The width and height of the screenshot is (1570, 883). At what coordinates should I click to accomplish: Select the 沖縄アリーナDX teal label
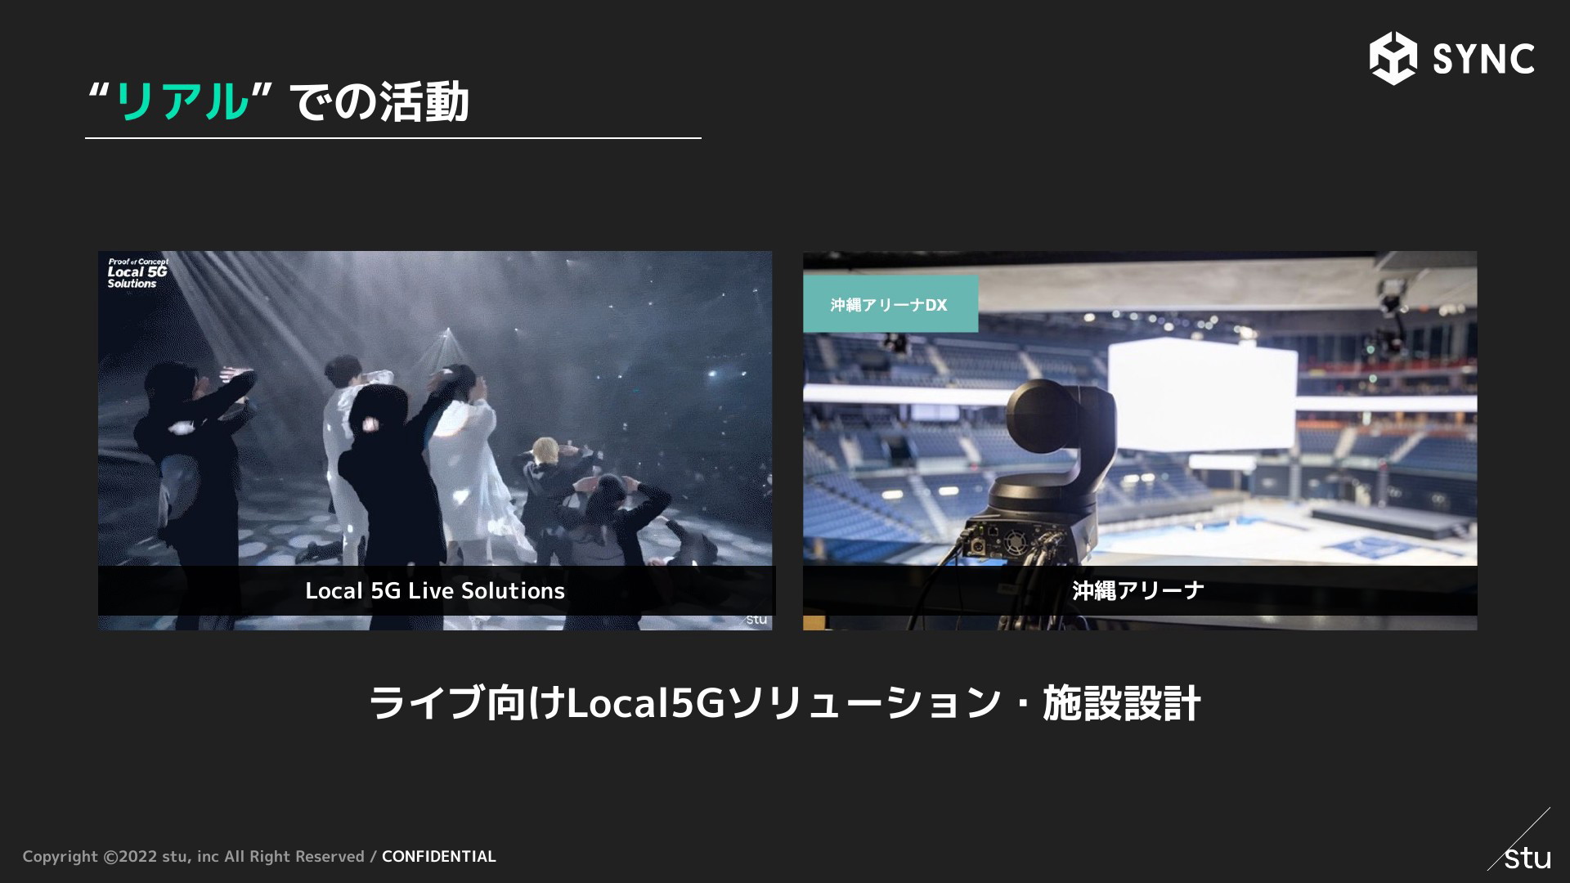[890, 304]
